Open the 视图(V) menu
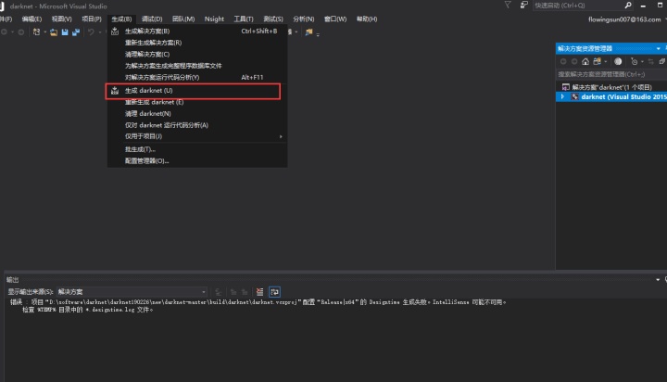667x382 pixels. click(x=62, y=19)
